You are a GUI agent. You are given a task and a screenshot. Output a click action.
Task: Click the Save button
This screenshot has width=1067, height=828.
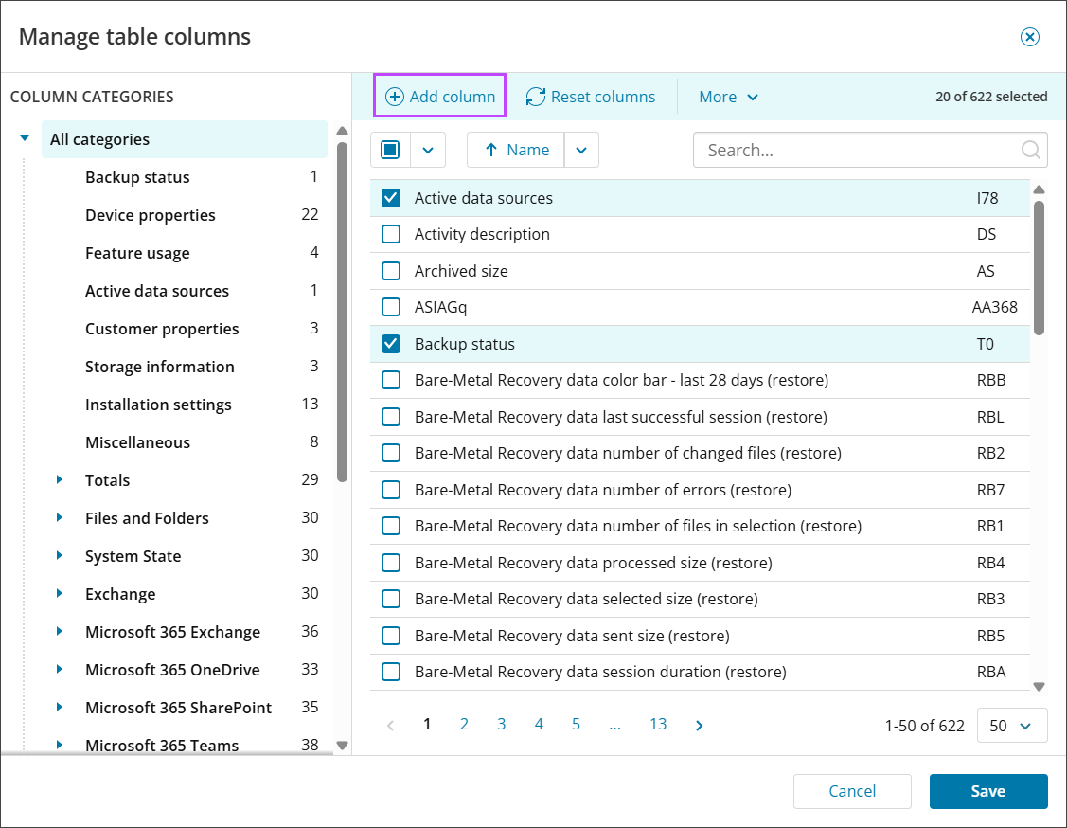pos(987,791)
